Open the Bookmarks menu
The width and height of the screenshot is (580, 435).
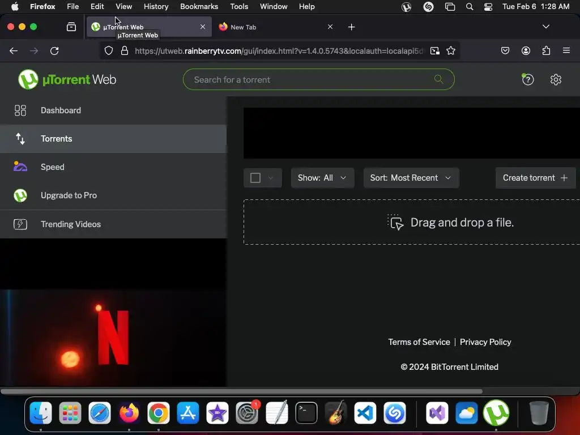click(x=199, y=7)
